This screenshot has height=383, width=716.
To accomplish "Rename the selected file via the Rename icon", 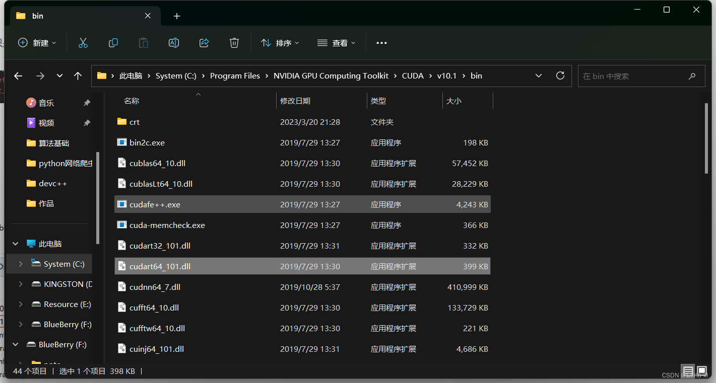I will [173, 43].
